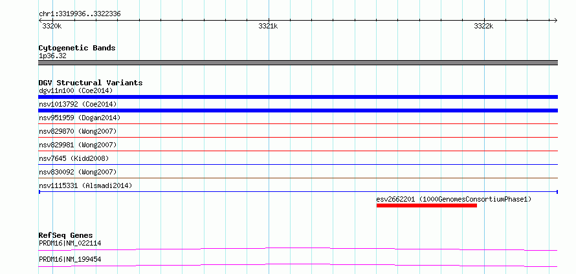
Task: Click the DGV Structural Variants track heading
Action: (91, 83)
